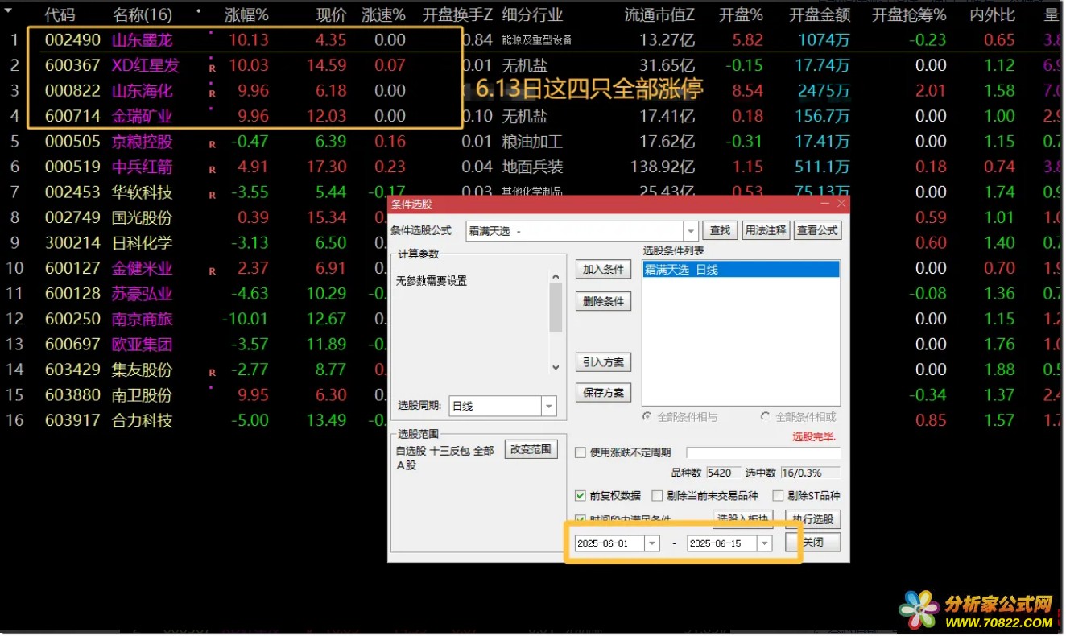Screen dimensions: 1066x636
Task: Close the 条件选股 dialog with X
Action: 841,204
